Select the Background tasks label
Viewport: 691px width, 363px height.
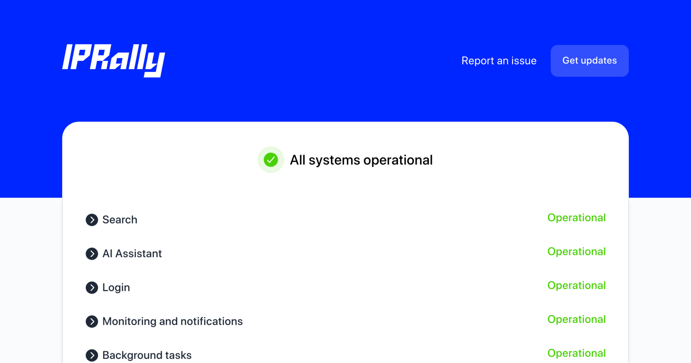tap(147, 355)
